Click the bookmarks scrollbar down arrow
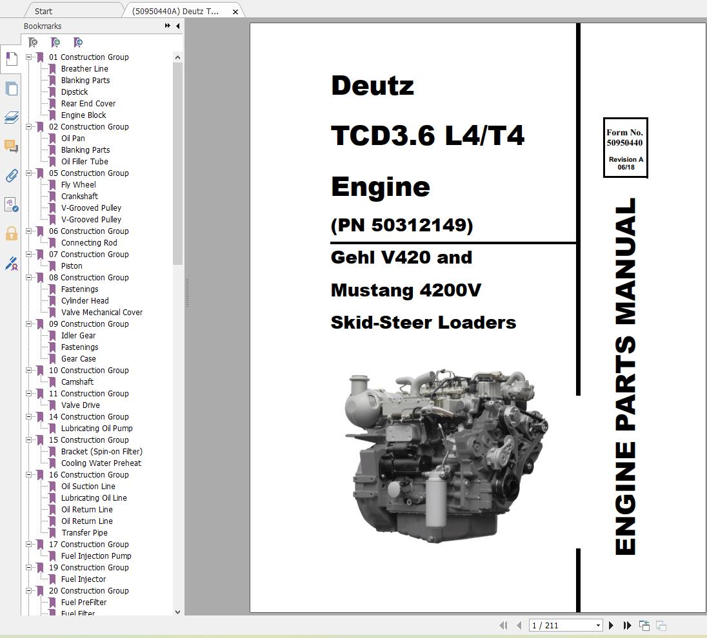 pyautogui.click(x=177, y=612)
